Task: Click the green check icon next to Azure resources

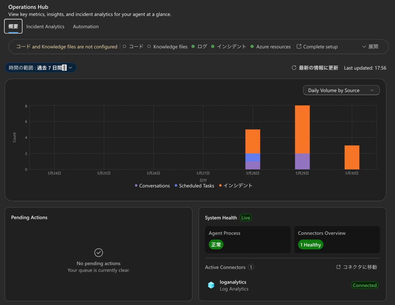Action: coord(252,47)
